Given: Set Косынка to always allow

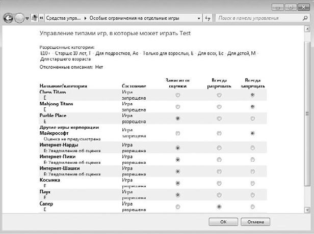Looking at the screenshot, I should pos(219,183).
